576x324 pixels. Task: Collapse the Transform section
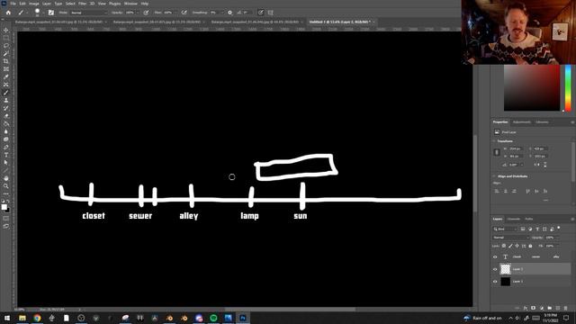click(x=494, y=141)
